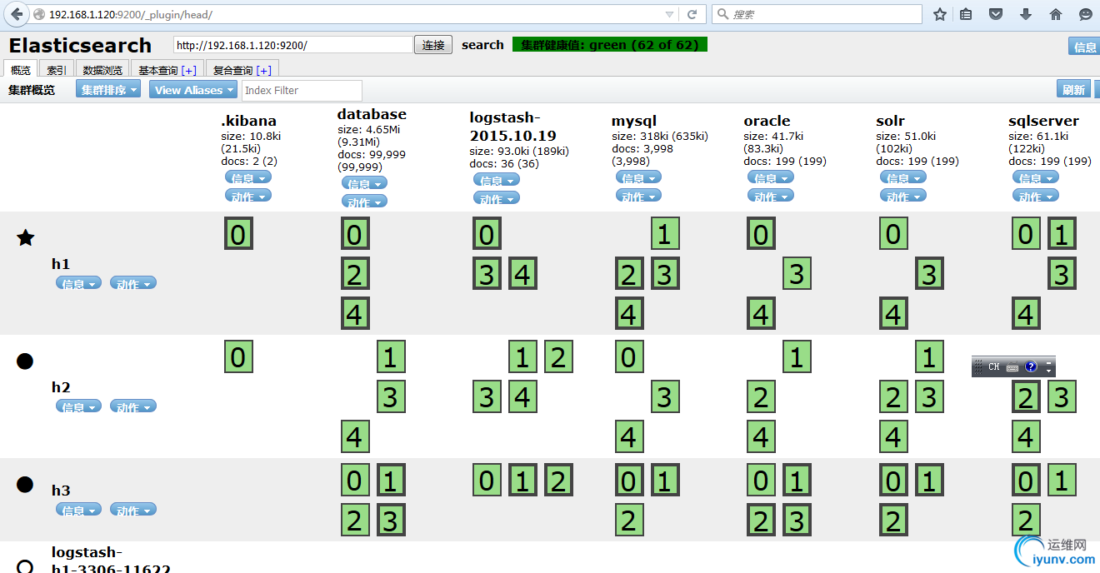This screenshot has width=1100, height=573.
Task: Select shard 2 of oracle on node h2
Action: pyautogui.click(x=762, y=396)
